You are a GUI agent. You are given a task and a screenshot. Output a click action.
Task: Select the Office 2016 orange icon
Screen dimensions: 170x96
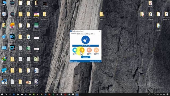click(x=82, y=50)
